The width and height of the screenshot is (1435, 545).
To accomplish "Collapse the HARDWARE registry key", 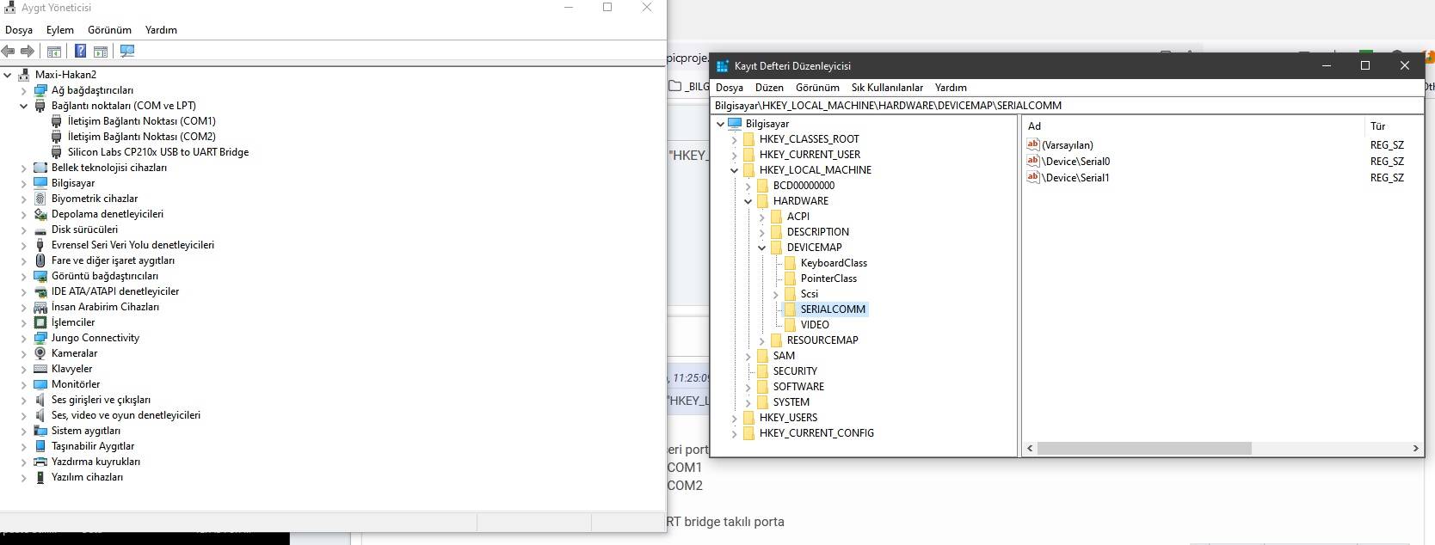I will (x=748, y=201).
